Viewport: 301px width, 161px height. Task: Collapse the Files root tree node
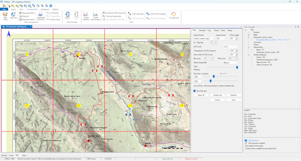pyautogui.click(x=246, y=30)
